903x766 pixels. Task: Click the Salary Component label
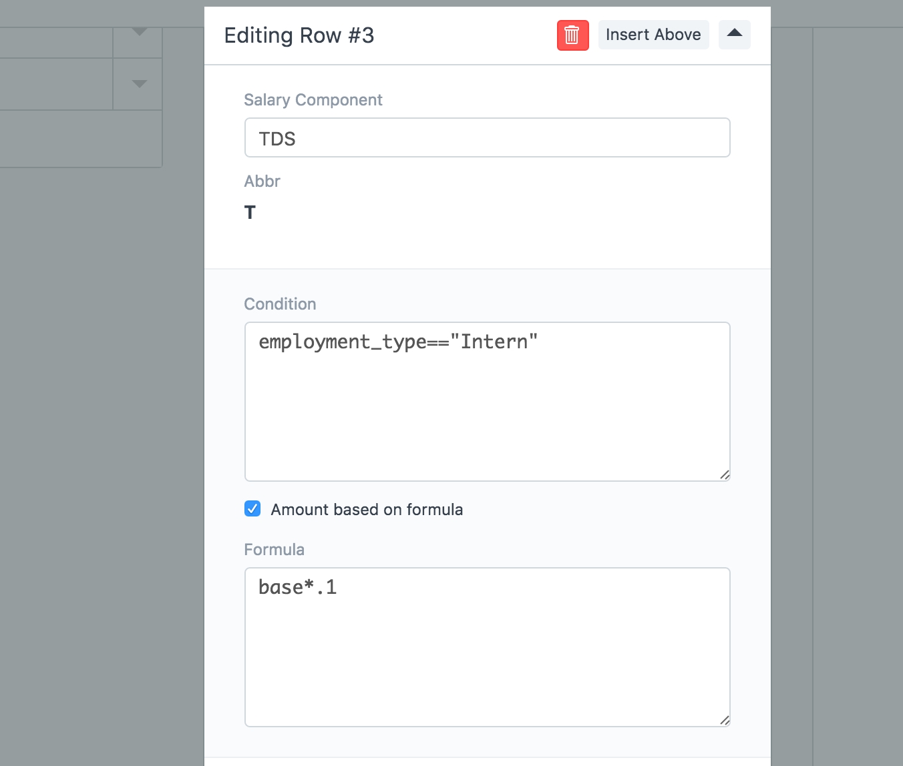tap(313, 100)
